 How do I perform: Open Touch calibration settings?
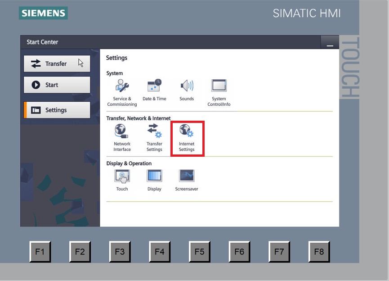122,180
